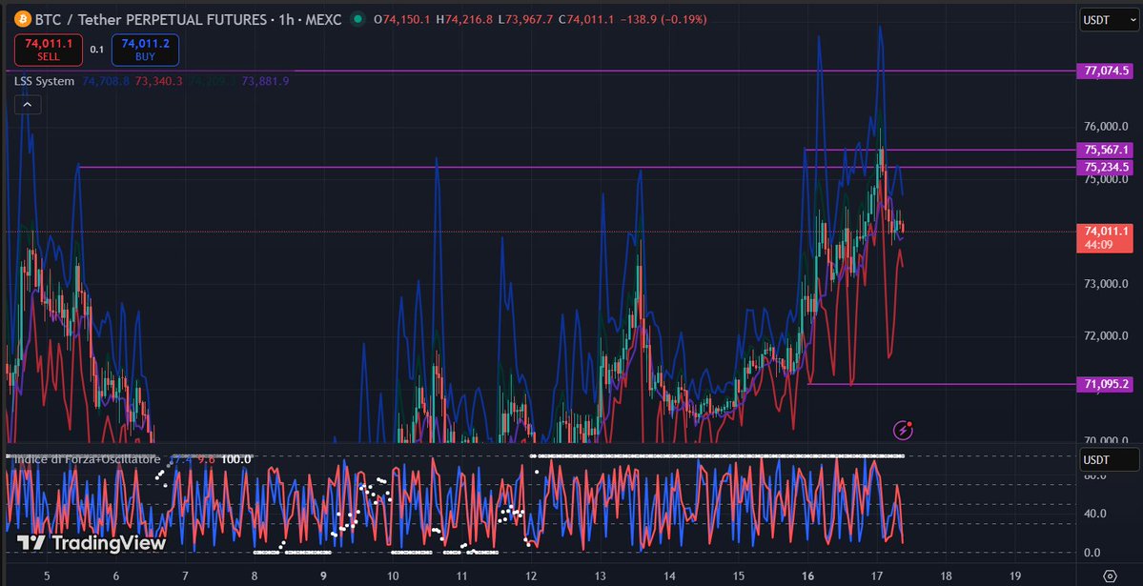Click the current price 74,011.1 countdown label

(x=1105, y=237)
